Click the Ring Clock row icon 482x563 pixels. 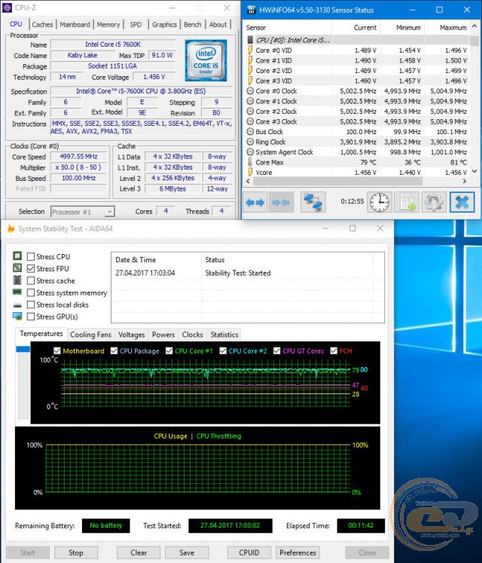250,142
